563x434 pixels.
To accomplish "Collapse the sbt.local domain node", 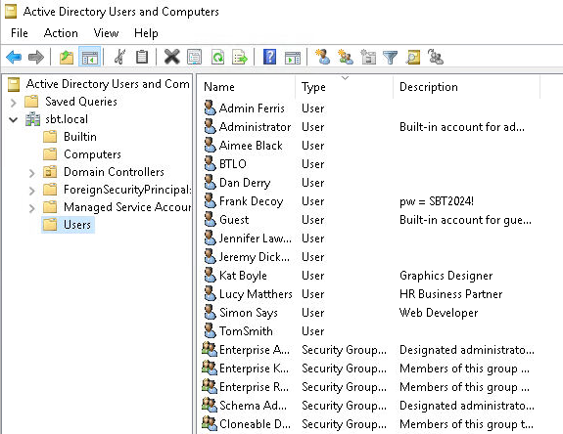I will [x=14, y=119].
